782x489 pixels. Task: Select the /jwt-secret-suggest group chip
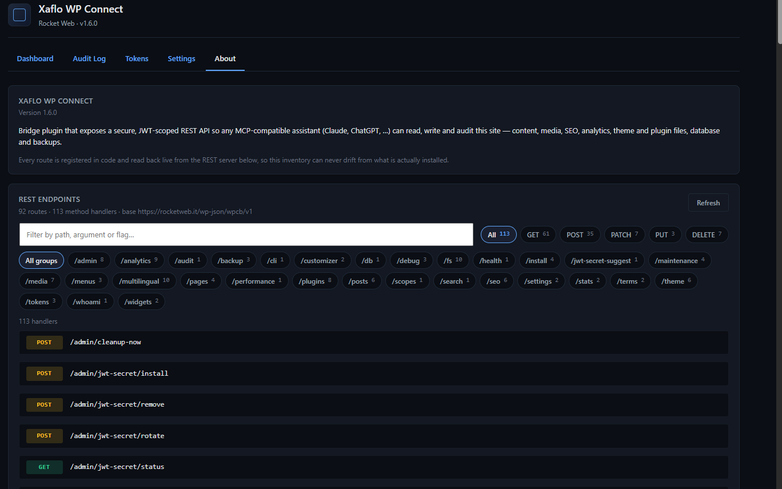(x=604, y=261)
